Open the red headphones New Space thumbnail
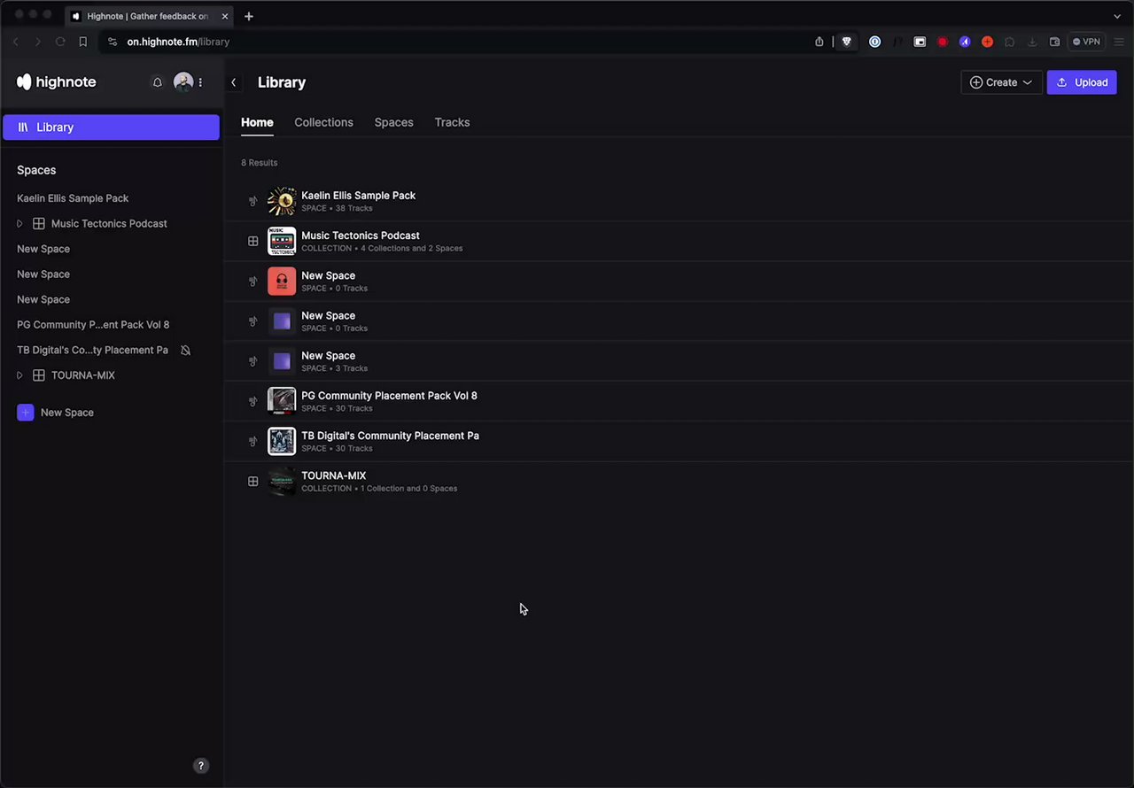Image resolution: width=1134 pixels, height=788 pixels. [282, 282]
